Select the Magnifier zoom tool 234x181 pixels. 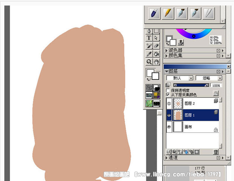149,62
